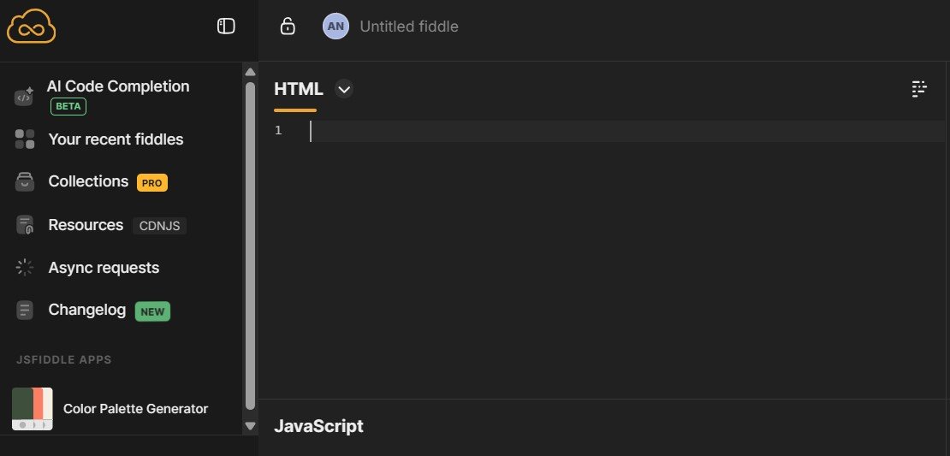Click the recent fiddles grid icon

point(25,139)
